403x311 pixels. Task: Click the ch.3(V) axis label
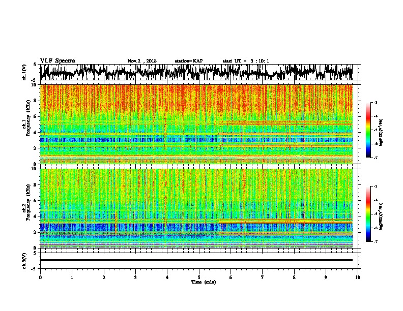coord(24,261)
